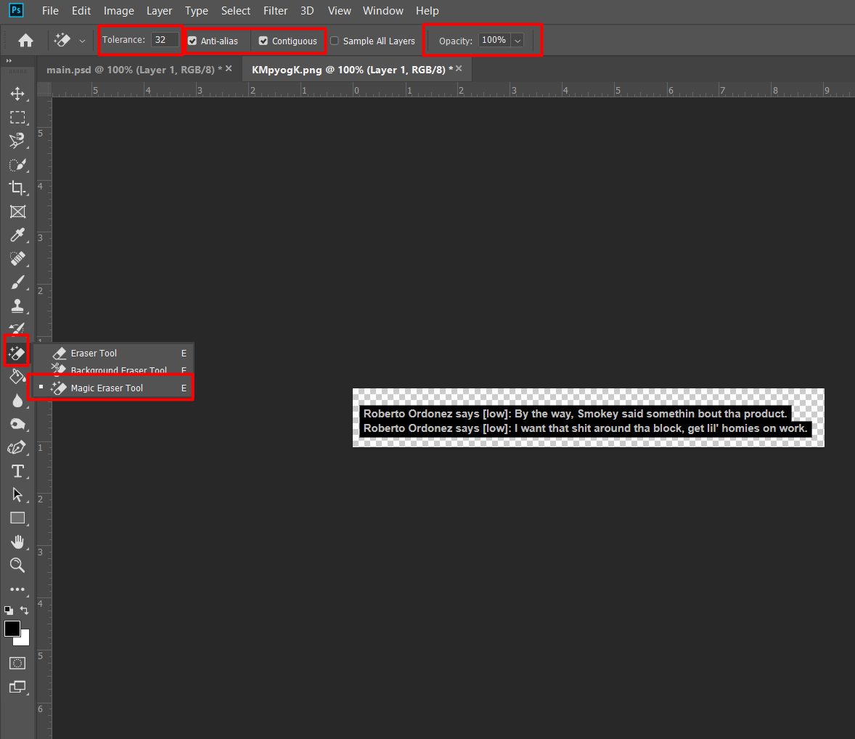This screenshot has width=855, height=739.
Task: Select the Brush tool
Action: 17,282
